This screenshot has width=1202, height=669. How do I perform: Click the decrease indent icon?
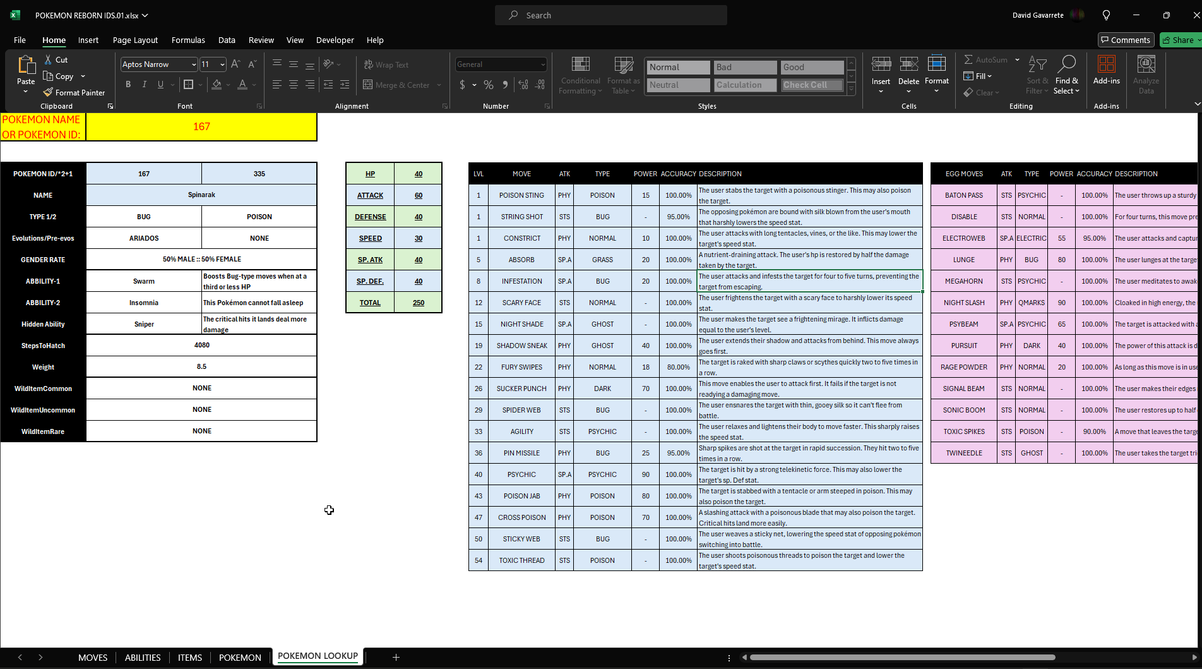pos(328,85)
